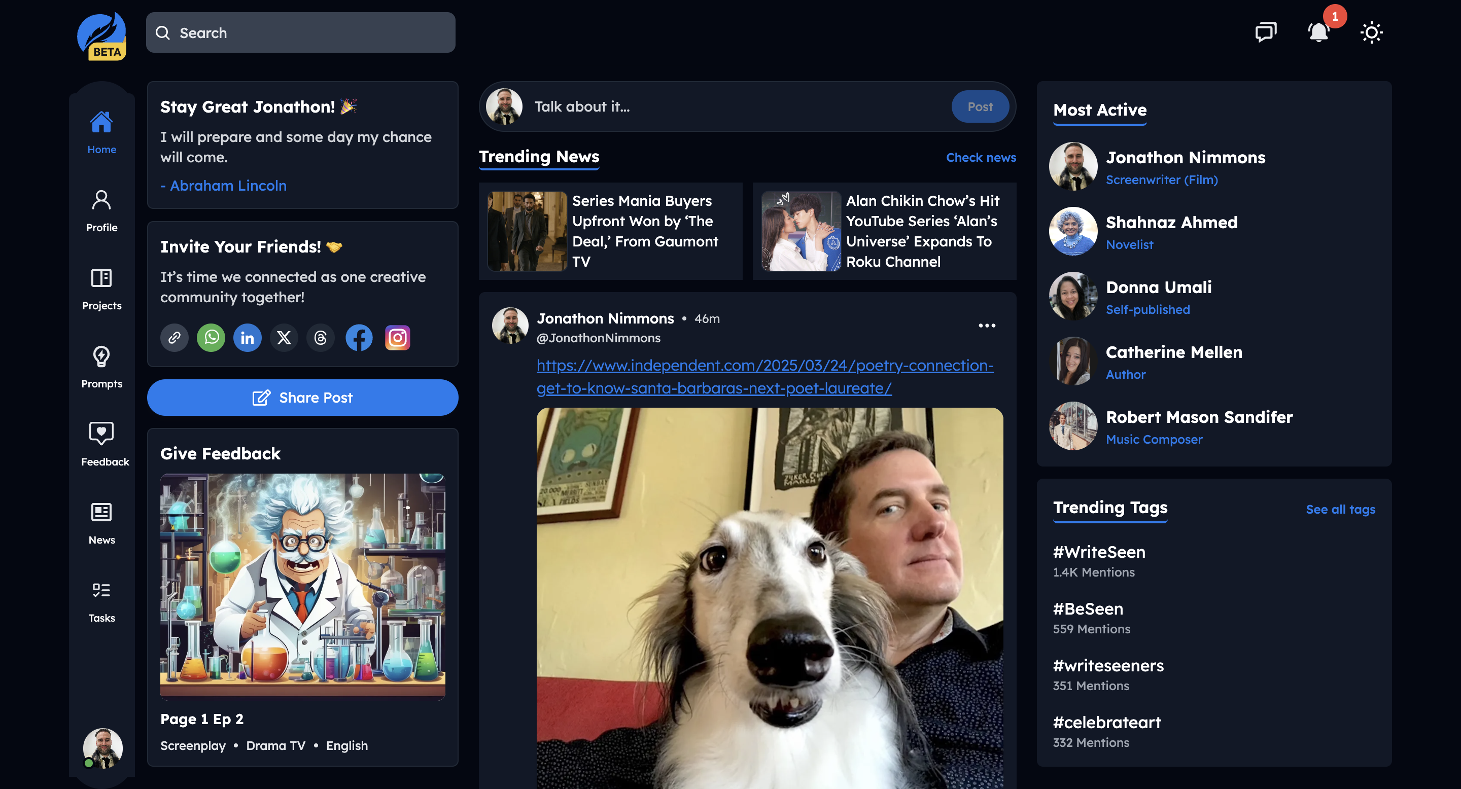Open the #WriteSeen trending tag
The width and height of the screenshot is (1461, 789).
[x=1099, y=552]
